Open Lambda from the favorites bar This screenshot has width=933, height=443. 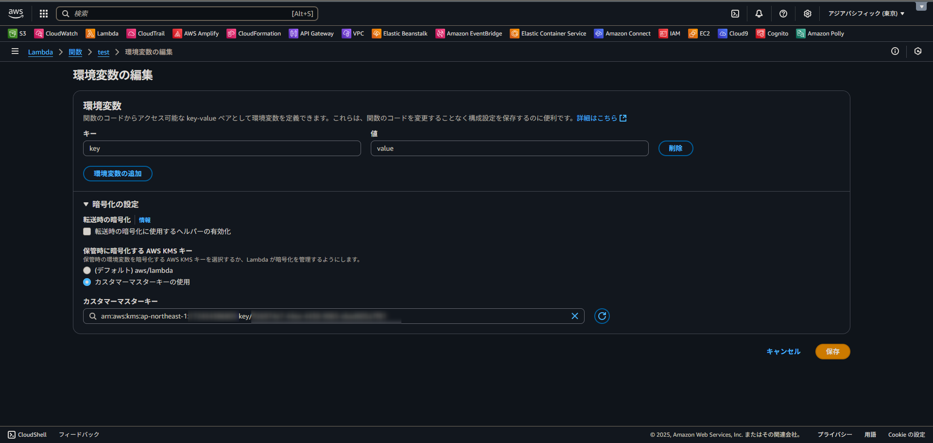[102, 34]
